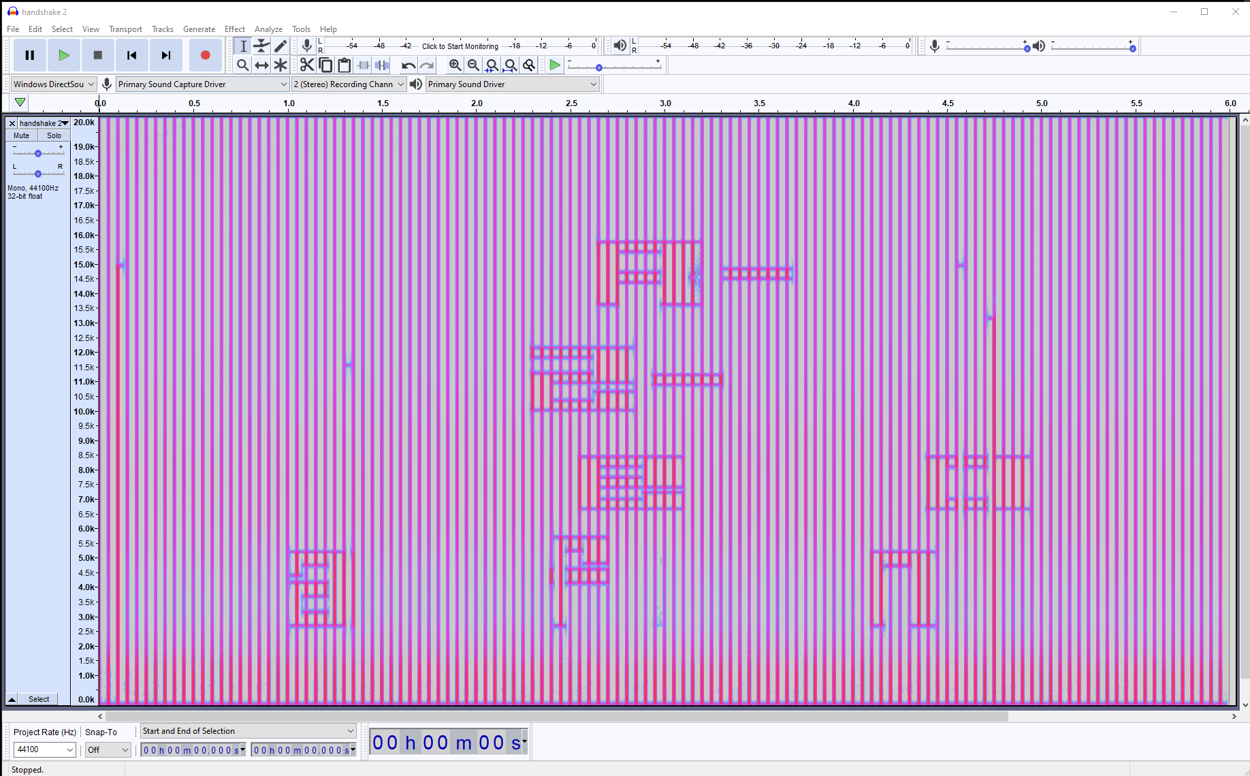Click the Paste clipboard icon
Screen dimensions: 1250x776
click(x=344, y=65)
